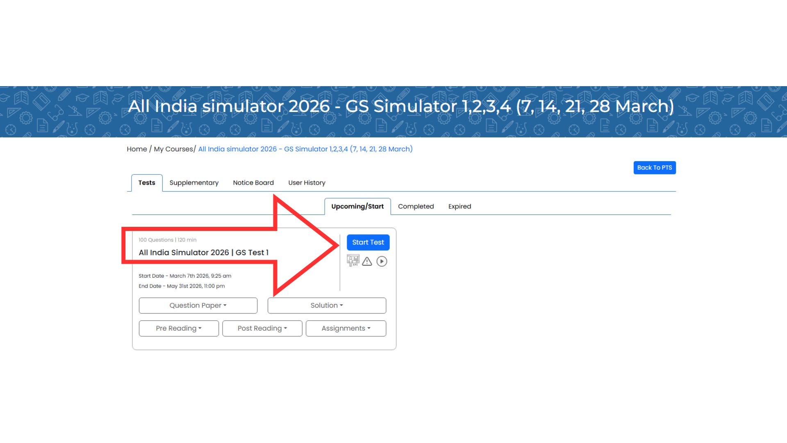This screenshot has width=787, height=443.
Task: Switch to the User History tab
Action: coord(307,183)
